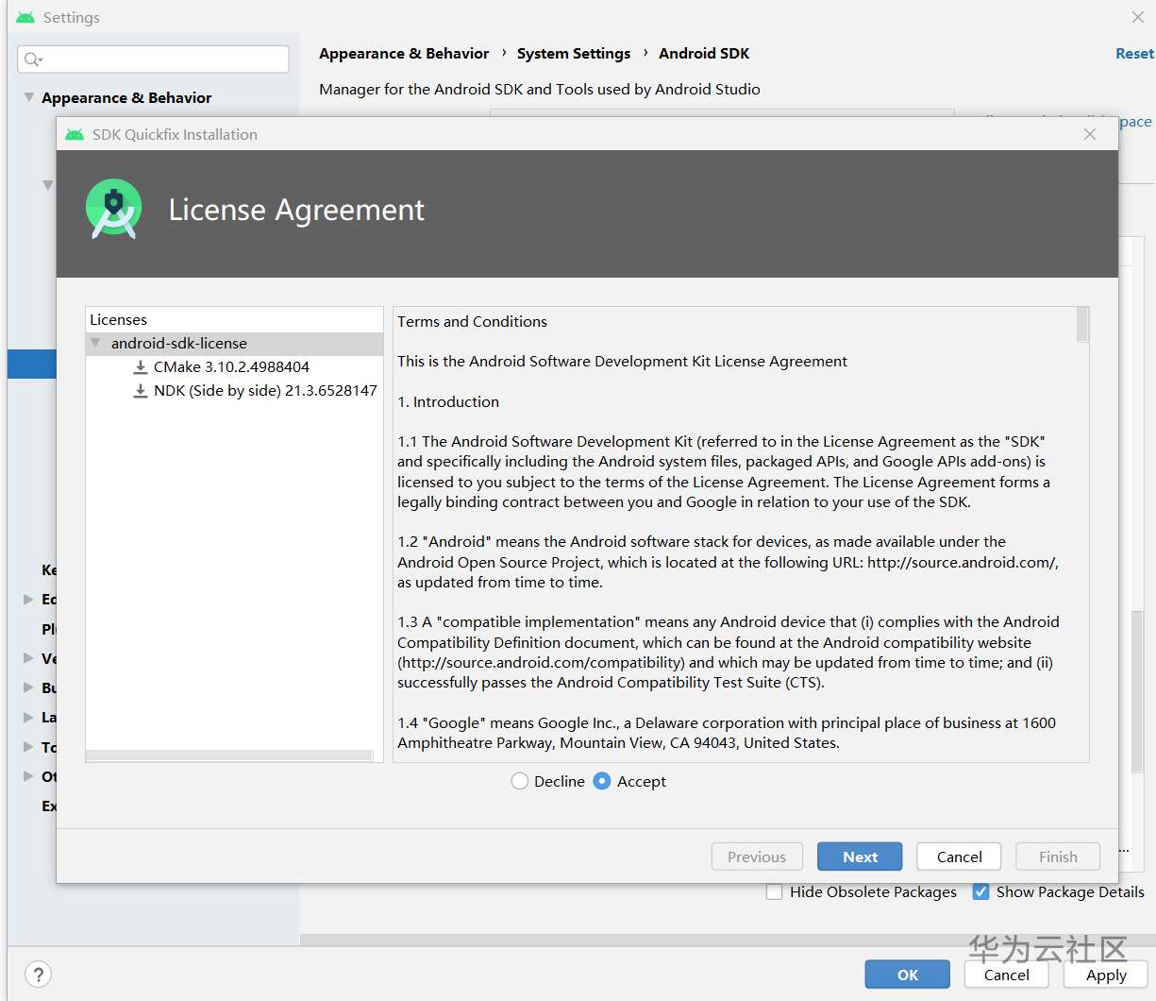Click the Android icon in Settings title bar

(x=25, y=17)
